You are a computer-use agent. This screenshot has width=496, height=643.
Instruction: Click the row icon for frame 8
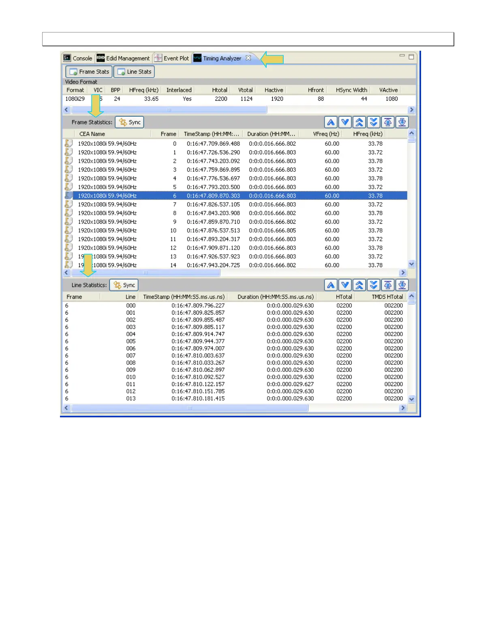pos(69,213)
